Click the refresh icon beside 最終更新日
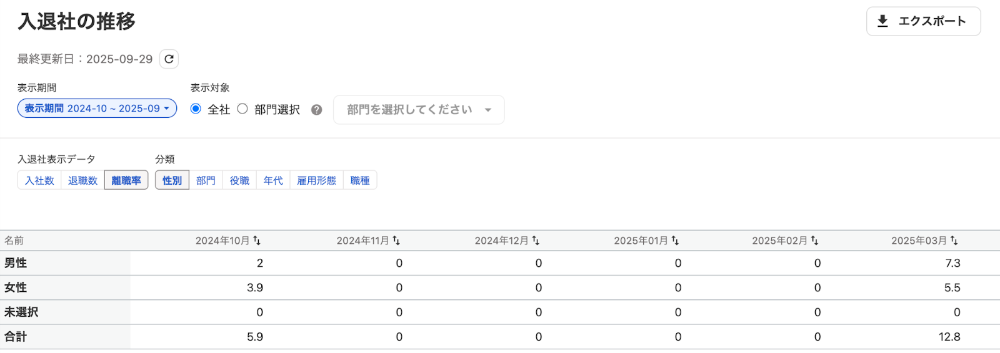Viewport: 1000px width, 353px height. tap(169, 59)
